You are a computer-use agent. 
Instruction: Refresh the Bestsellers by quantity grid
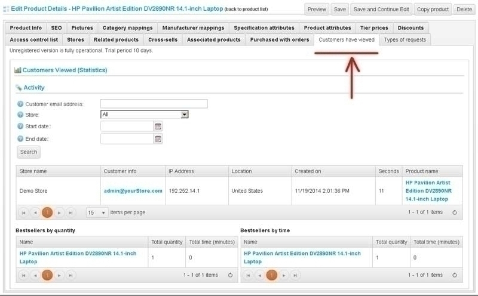(x=230, y=275)
